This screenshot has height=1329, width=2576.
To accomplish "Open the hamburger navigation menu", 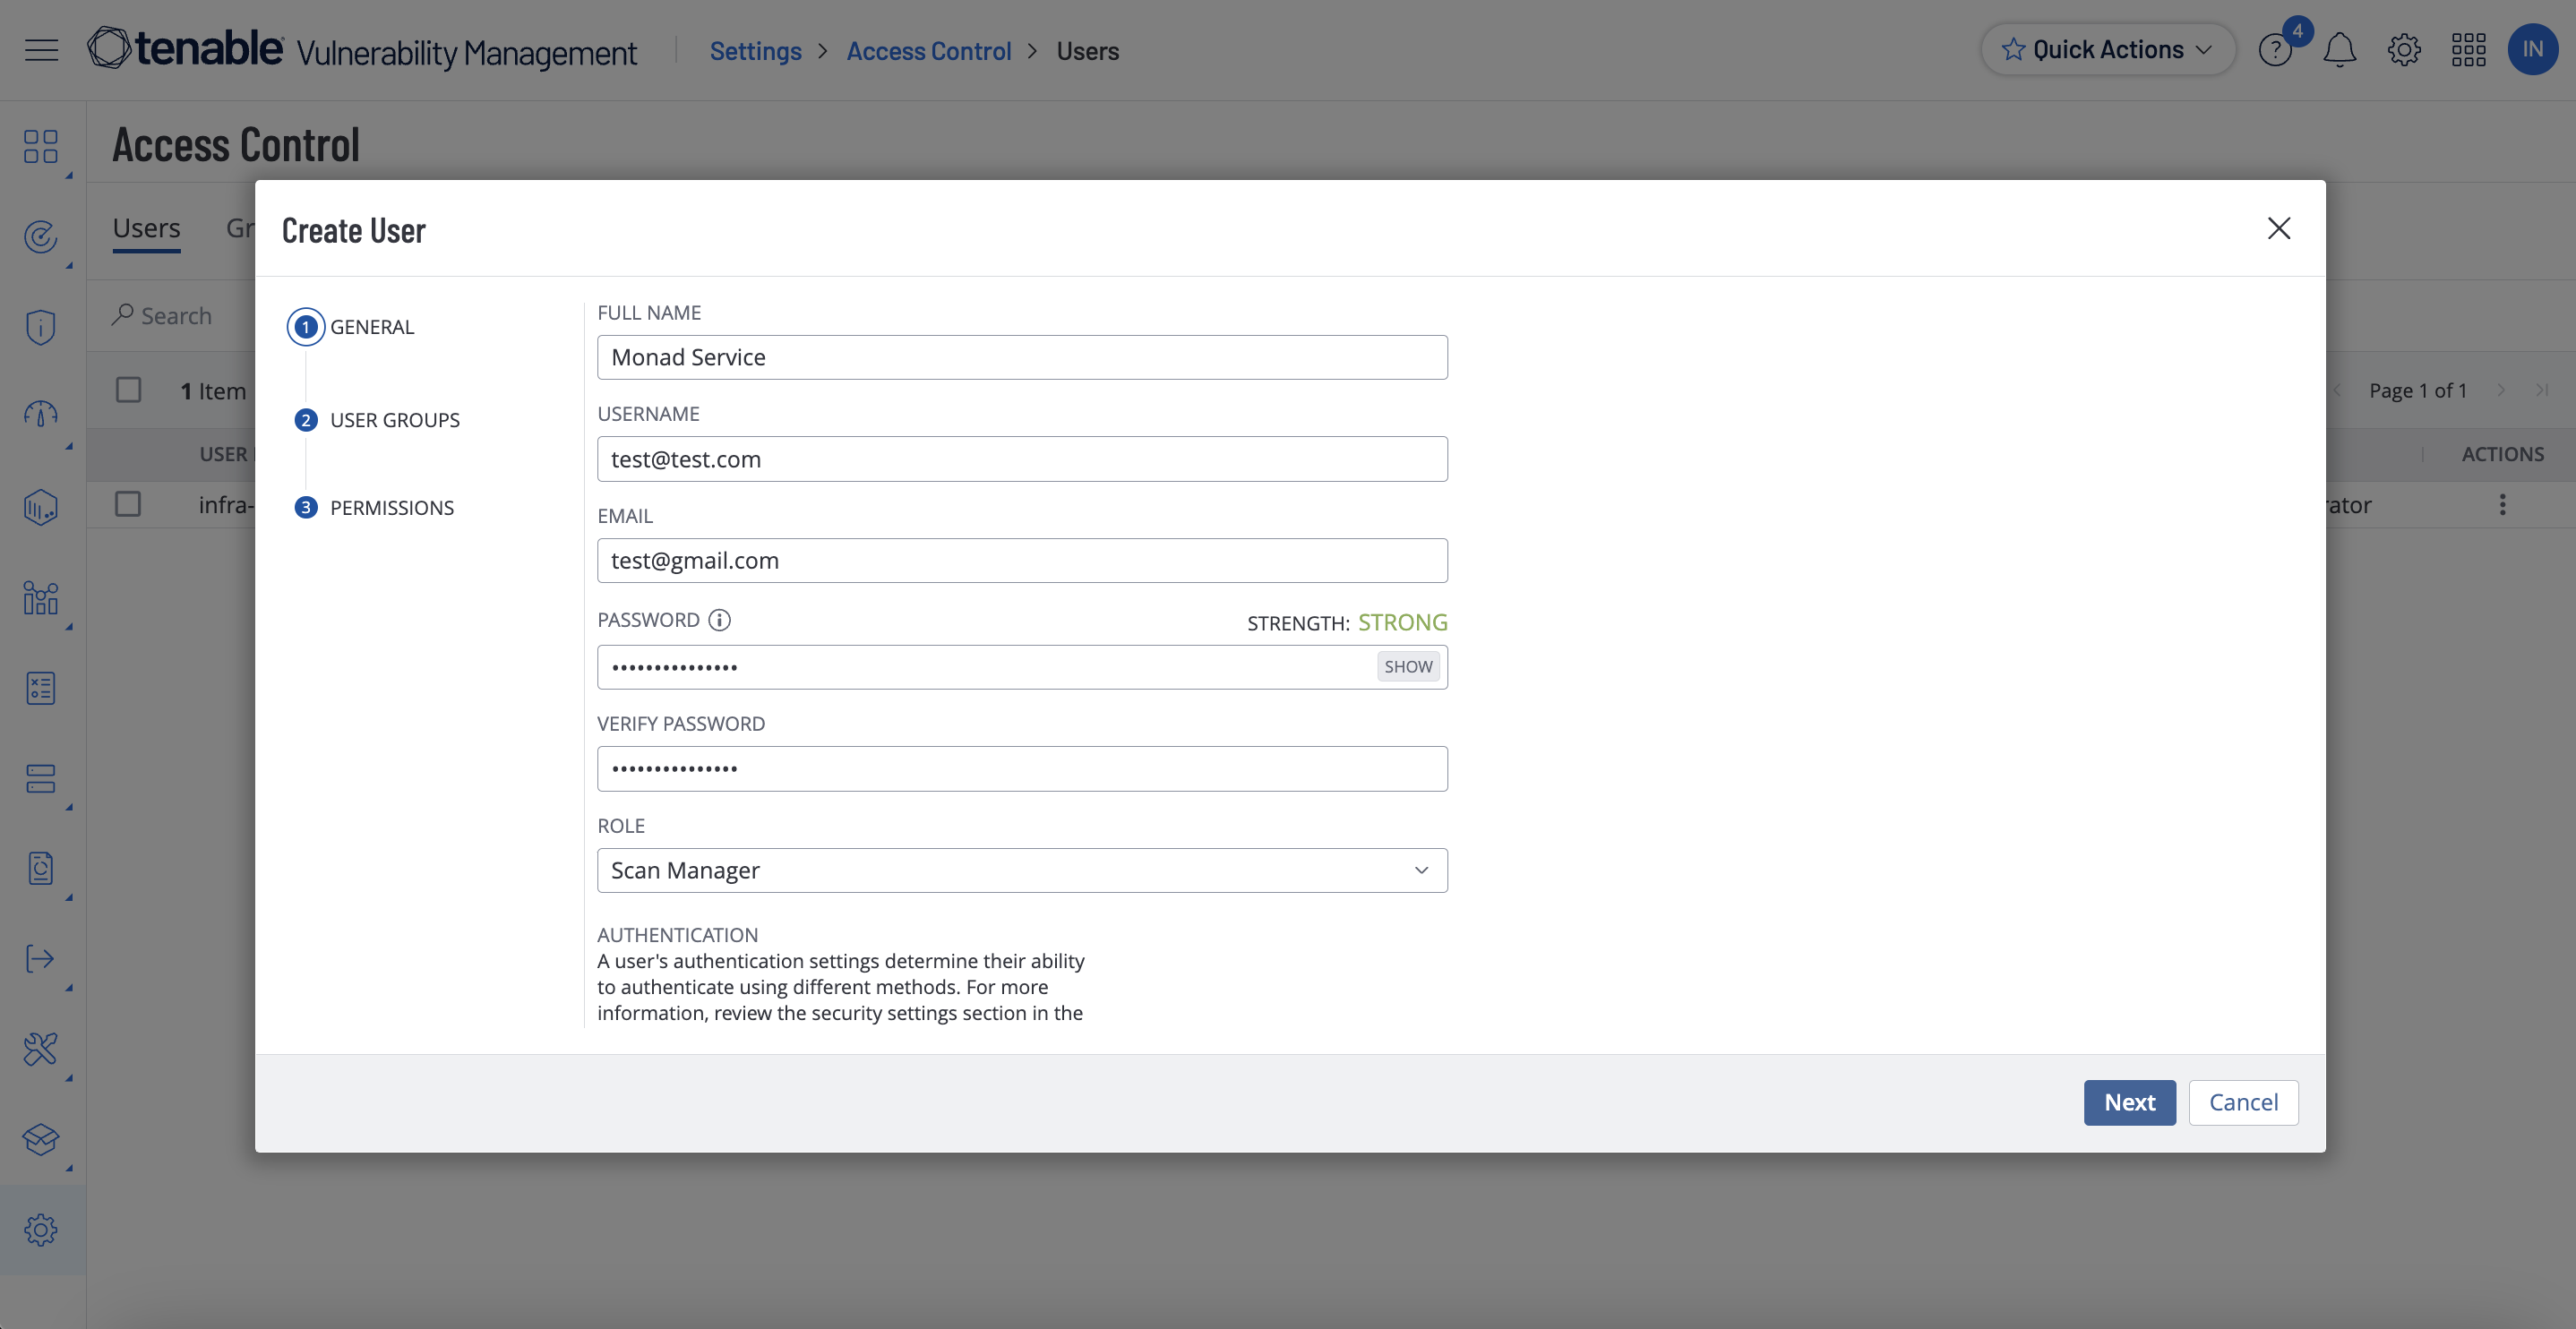I will (x=41, y=50).
